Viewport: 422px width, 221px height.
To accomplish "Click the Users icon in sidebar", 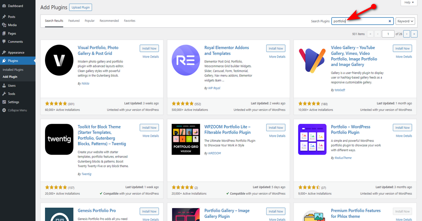I will click(x=4, y=86).
